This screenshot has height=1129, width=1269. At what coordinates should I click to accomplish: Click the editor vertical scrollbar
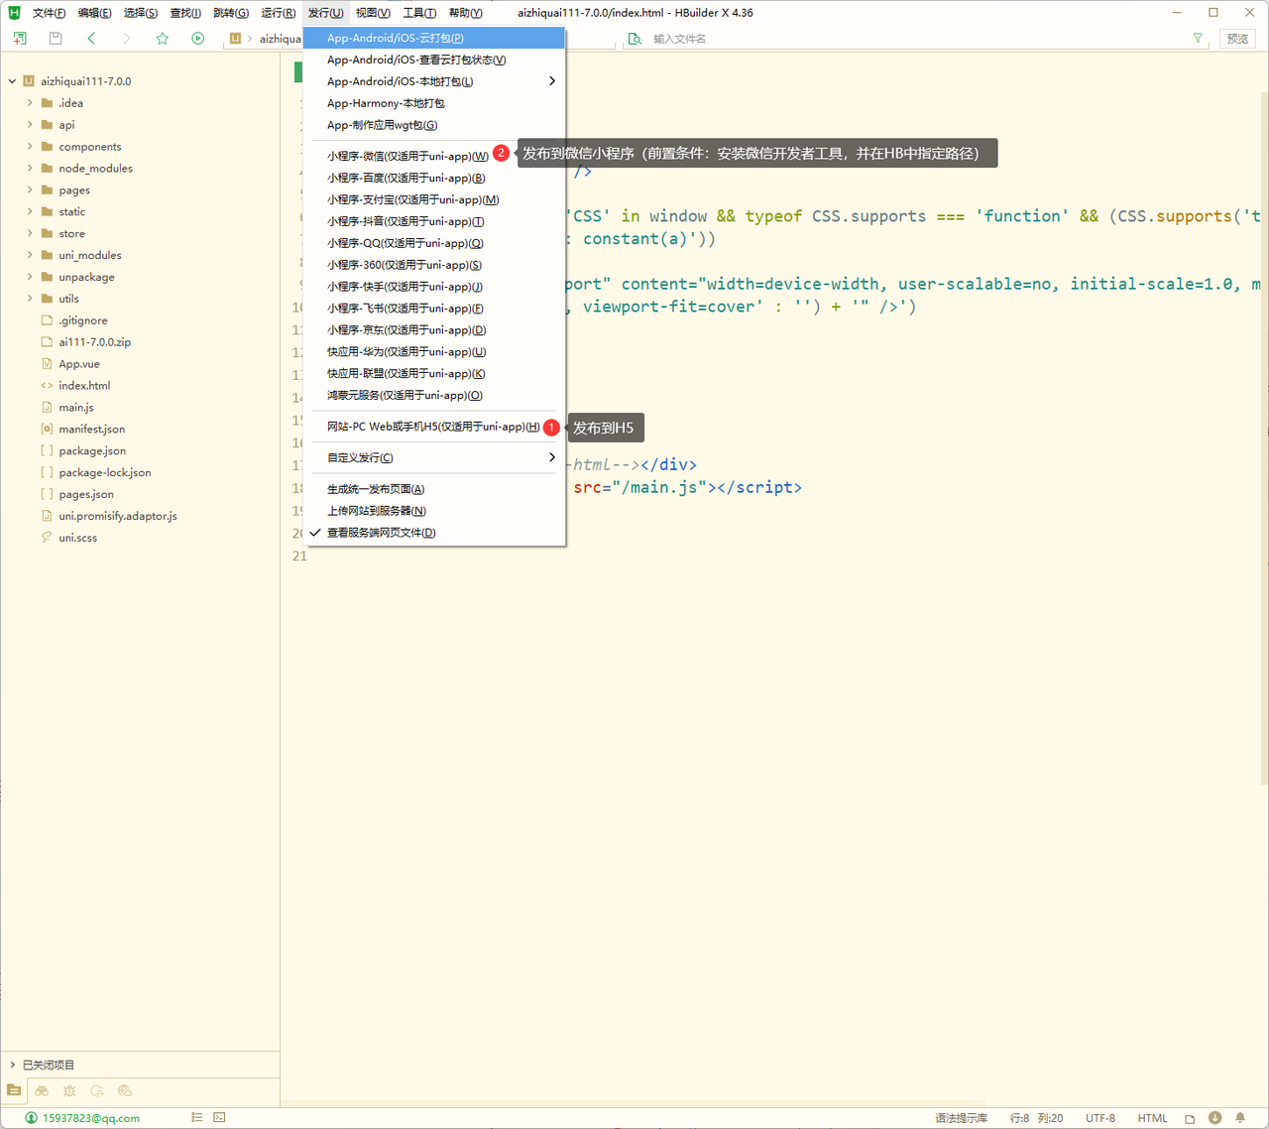1264,437
